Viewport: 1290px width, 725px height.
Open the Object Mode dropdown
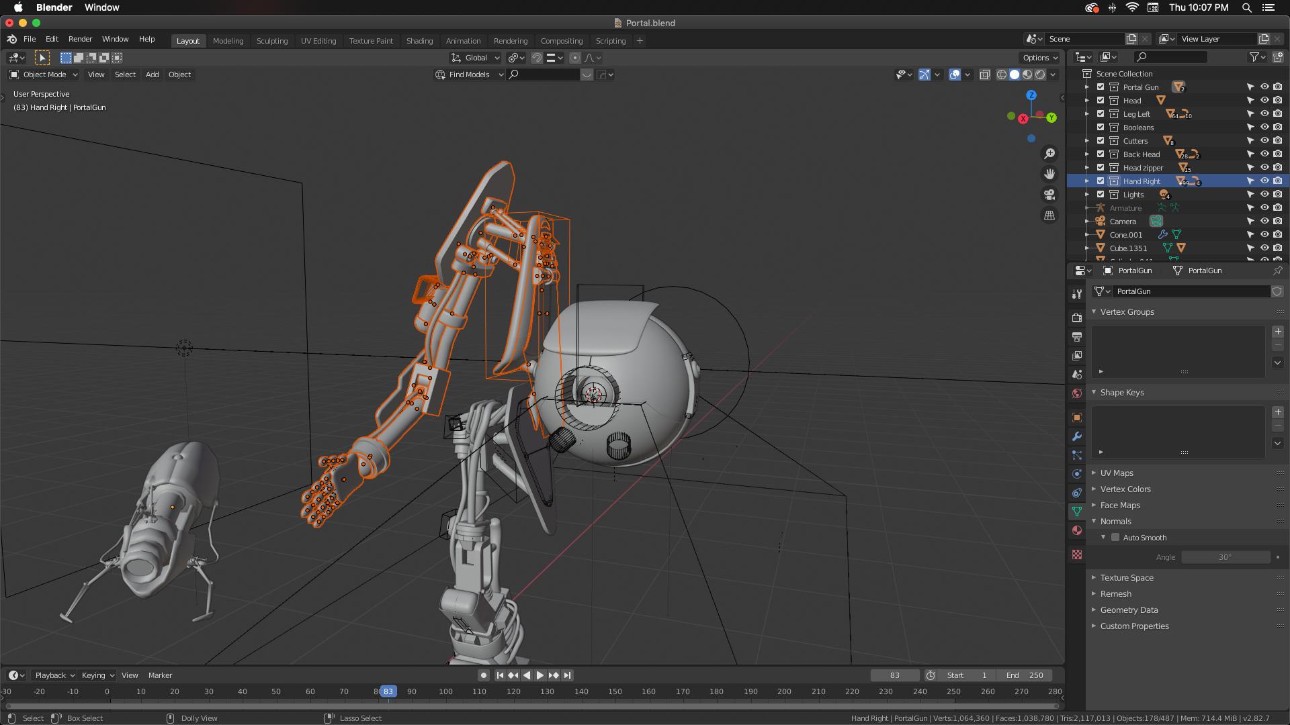pos(44,75)
